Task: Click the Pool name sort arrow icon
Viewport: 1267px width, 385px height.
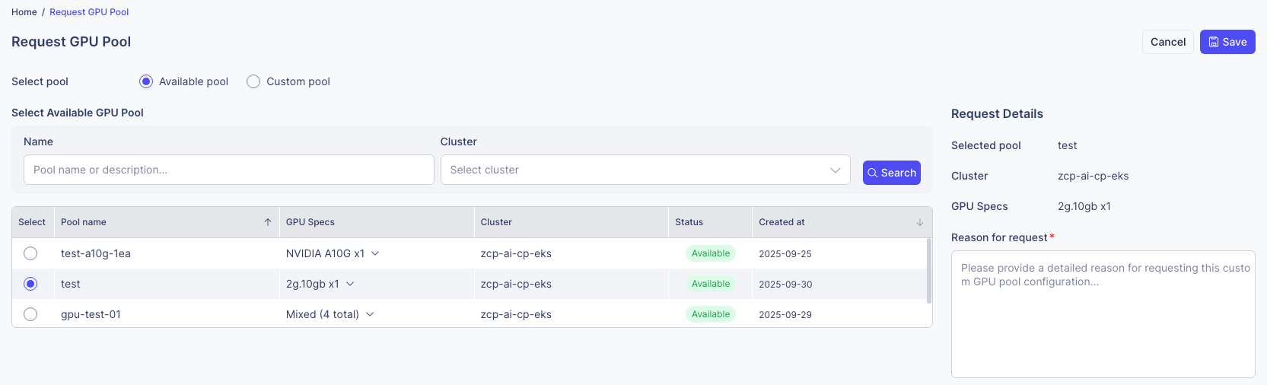Action: 268,222
